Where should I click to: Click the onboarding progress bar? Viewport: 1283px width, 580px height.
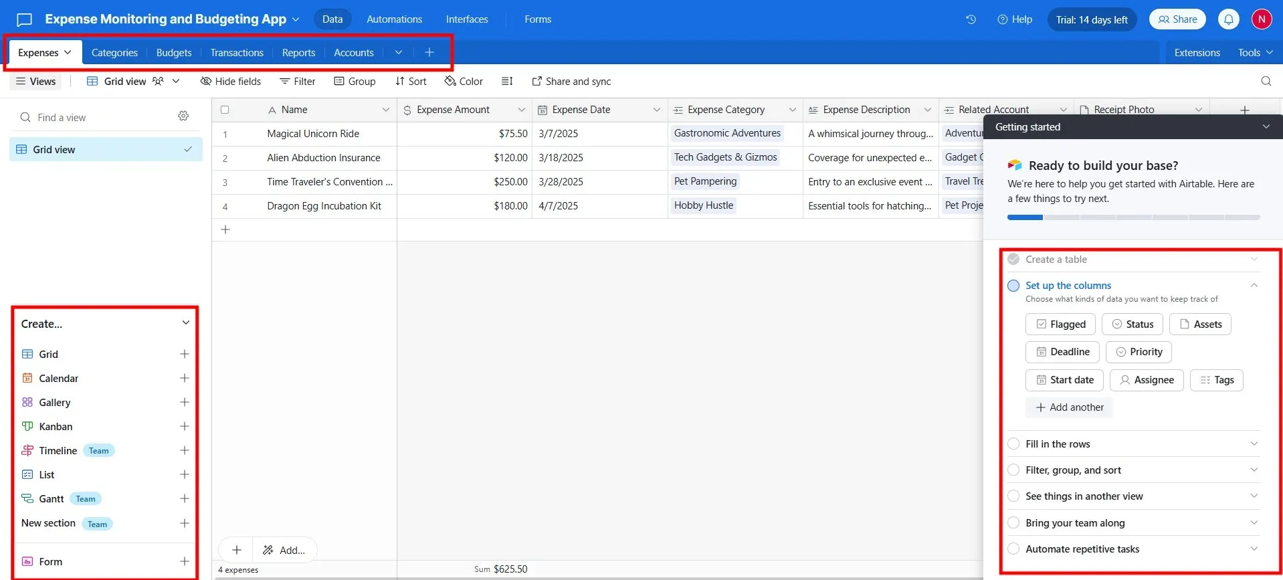tap(1133, 217)
